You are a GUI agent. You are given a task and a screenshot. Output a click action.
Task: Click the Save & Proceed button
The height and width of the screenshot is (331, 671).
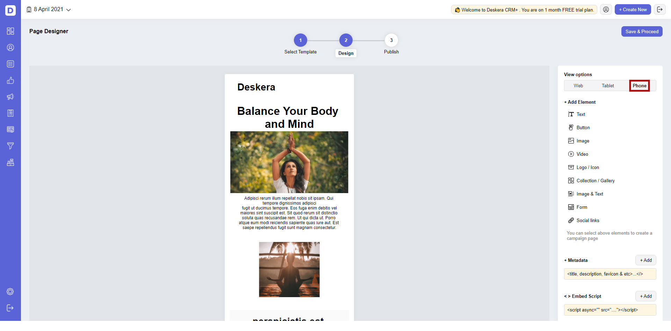tap(642, 31)
